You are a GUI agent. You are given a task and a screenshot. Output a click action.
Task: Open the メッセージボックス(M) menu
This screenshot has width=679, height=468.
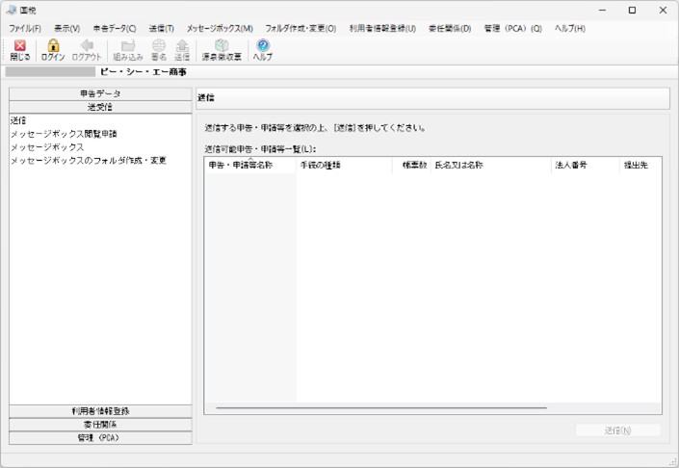pyautogui.click(x=220, y=29)
